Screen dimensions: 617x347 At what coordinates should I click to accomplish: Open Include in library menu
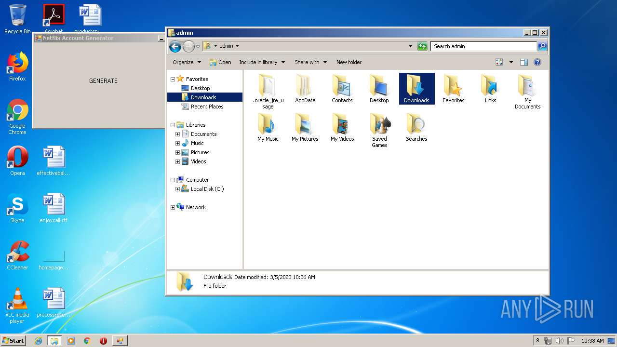[262, 62]
